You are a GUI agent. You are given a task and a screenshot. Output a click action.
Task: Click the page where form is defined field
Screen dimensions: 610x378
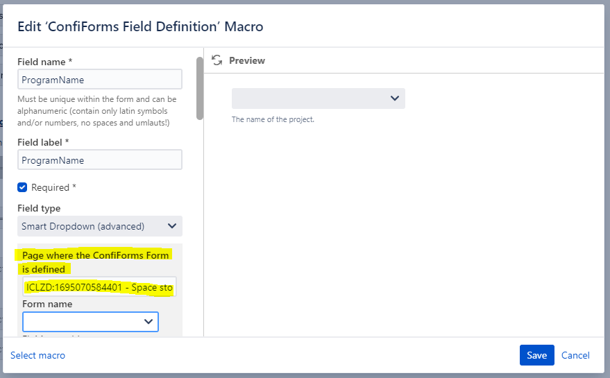(x=99, y=287)
